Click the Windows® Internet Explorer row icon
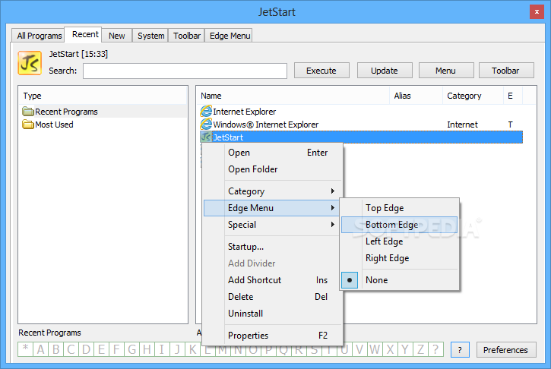Viewport: 551px width, 369px height. (x=206, y=125)
